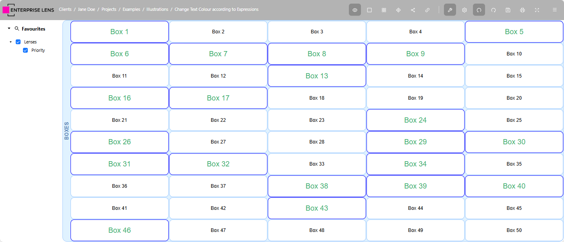The width and height of the screenshot is (564, 242).
Task: Navigate to Illustrations in the breadcrumb
Action: 157,9
